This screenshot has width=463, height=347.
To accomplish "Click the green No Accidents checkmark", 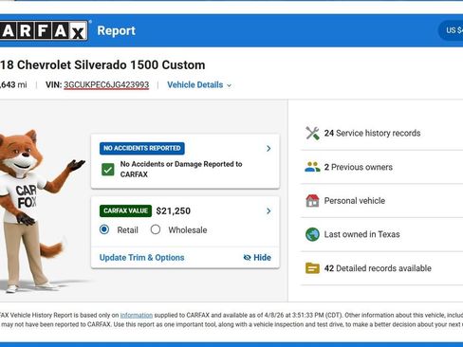I will [108, 170].
